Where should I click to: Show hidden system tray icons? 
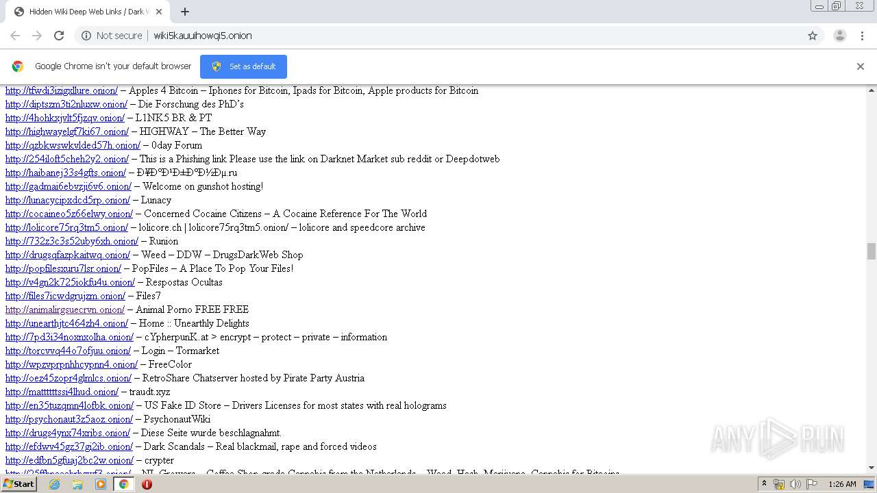(764, 484)
